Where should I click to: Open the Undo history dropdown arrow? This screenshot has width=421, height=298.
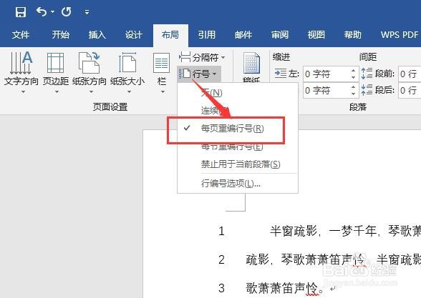tap(53, 11)
